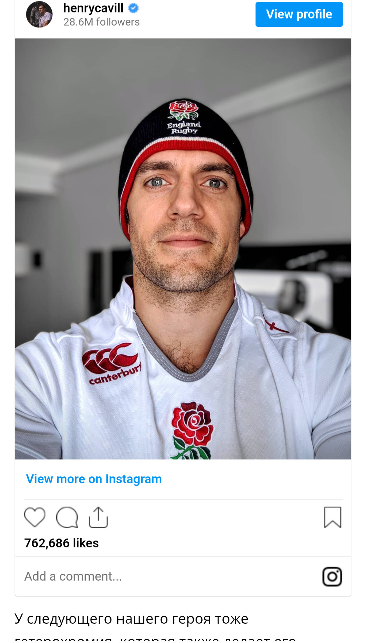Click the 762,686 likes count
This screenshot has width=366, height=643.
(x=61, y=543)
